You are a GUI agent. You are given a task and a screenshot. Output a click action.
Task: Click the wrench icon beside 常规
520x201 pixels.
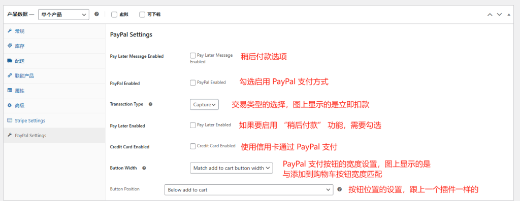click(x=10, y=31)
